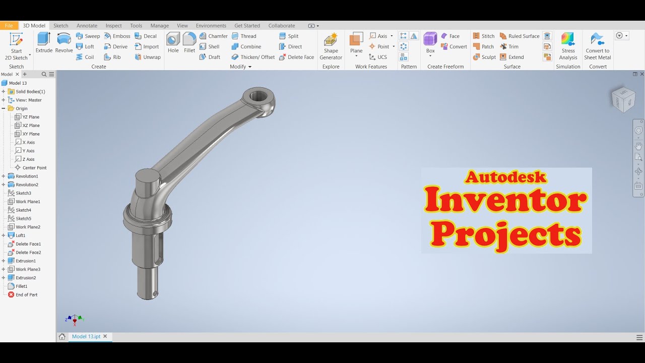Open the Shape Generator
The height and width of the screenshot is (363, 645).
[331, 46]
